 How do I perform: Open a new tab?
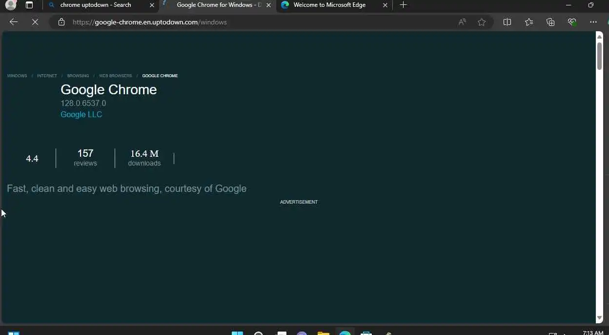pyautogui.click(x=403, y=5)
